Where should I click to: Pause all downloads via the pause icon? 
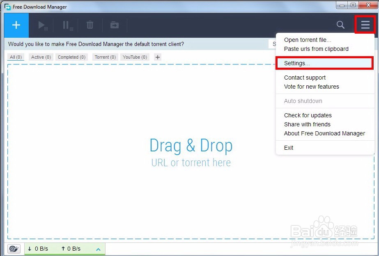pyautogui.click(x=67, y=25)
